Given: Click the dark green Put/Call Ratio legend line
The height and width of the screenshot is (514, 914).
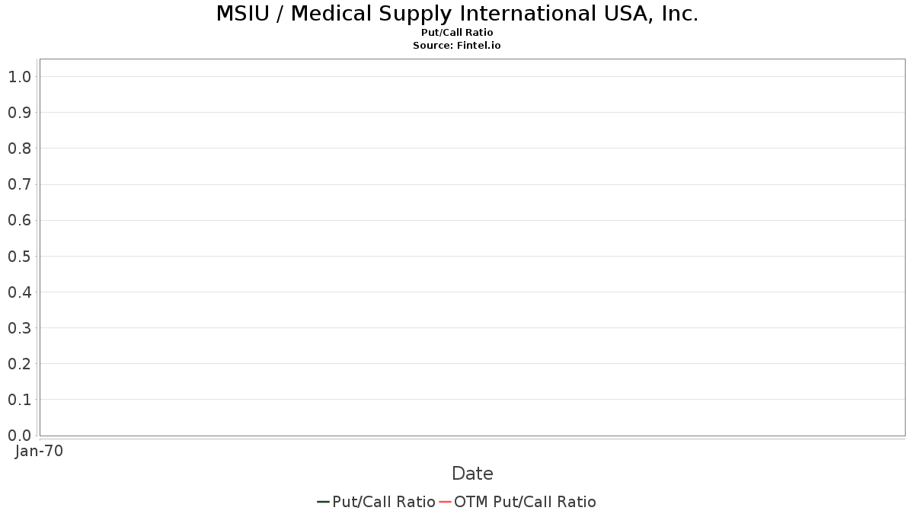Looking at the screenshot, I should tap(323, 502).
